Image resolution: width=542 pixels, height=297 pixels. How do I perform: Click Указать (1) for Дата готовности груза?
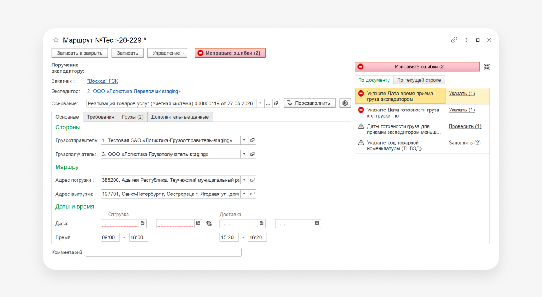click(x=462, y=110)
